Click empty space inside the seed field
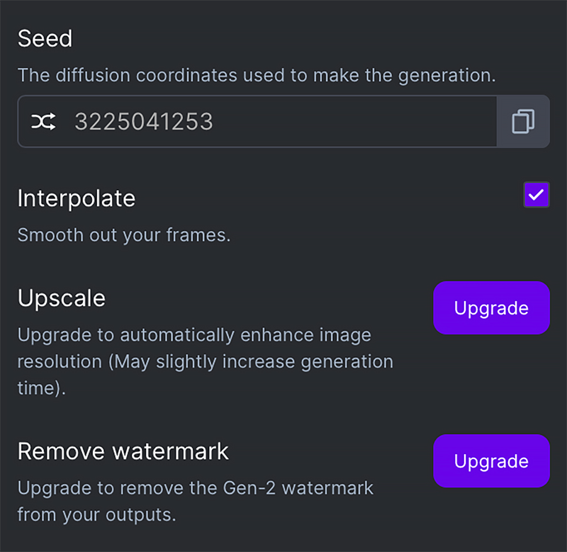567x552 pixels. (x=354, y=122)
